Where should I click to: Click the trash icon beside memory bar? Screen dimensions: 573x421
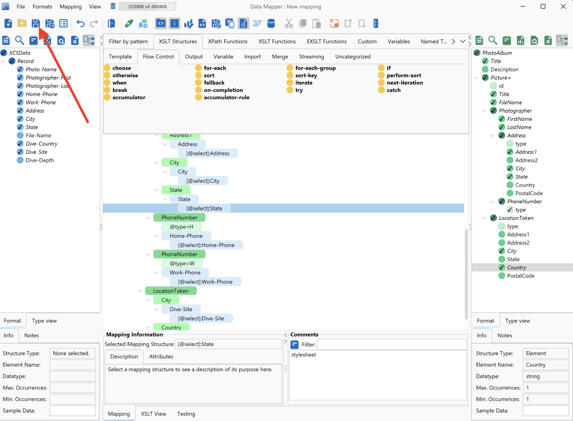coord(113,6)
